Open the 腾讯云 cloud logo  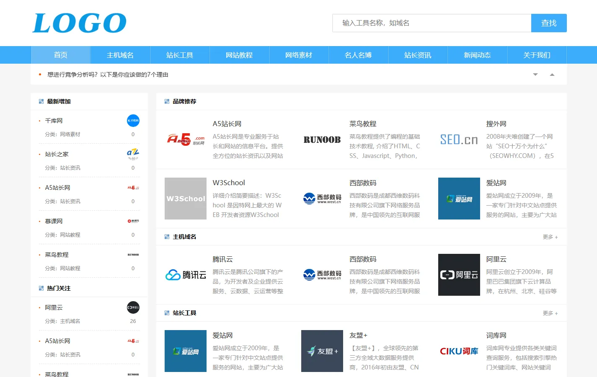186,275
